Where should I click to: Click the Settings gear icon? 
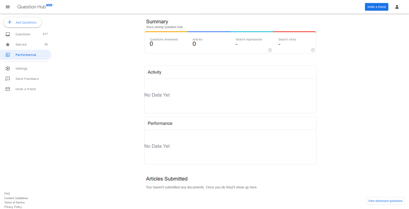8,69
